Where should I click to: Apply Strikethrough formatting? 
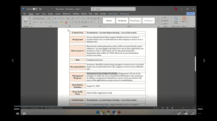[x=46, y=22]
